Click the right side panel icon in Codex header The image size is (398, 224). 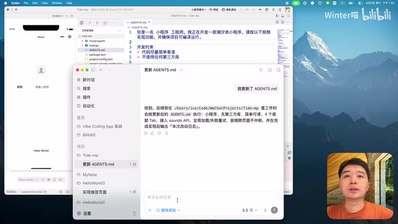(278, 70)
